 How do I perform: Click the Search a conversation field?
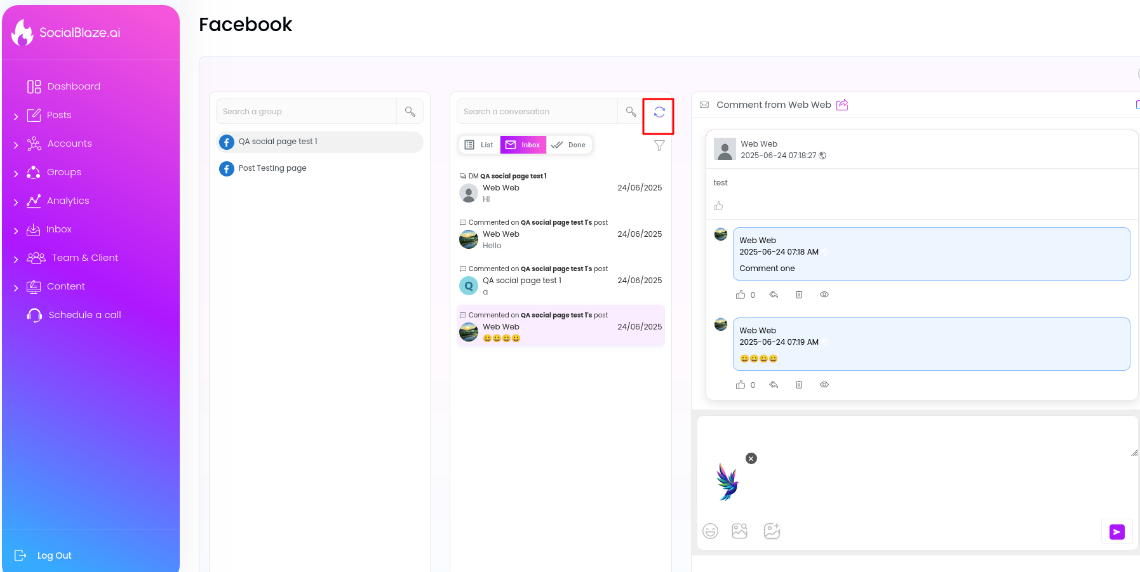(537, 111)
